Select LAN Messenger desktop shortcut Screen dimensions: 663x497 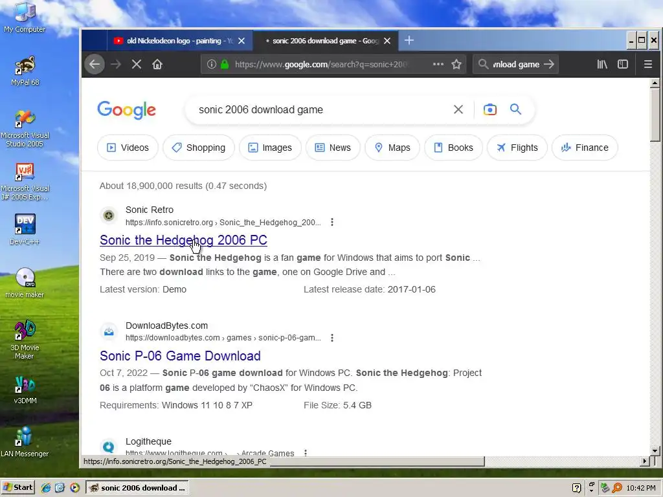25,442
